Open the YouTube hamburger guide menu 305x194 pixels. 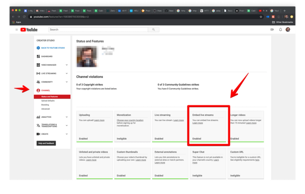pyautogui.click(x=17, y=30)
